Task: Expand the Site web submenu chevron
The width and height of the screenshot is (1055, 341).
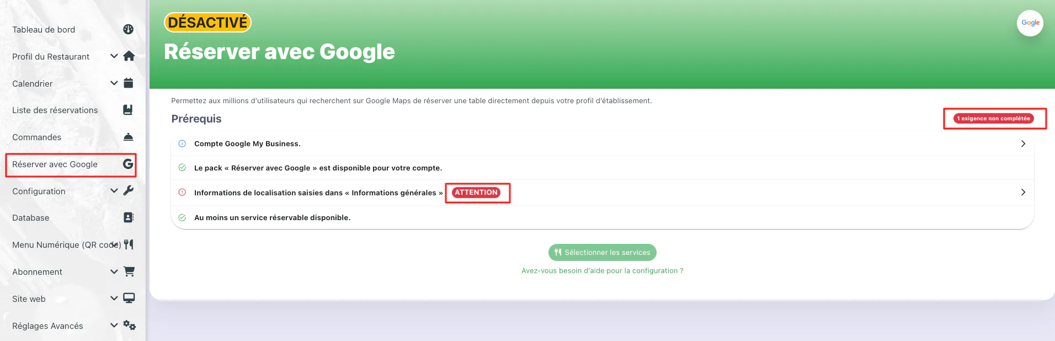Action: [x=114, y=299]
